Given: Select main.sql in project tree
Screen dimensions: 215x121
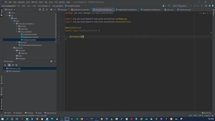Looking at the screenshot, I should 24,53.
